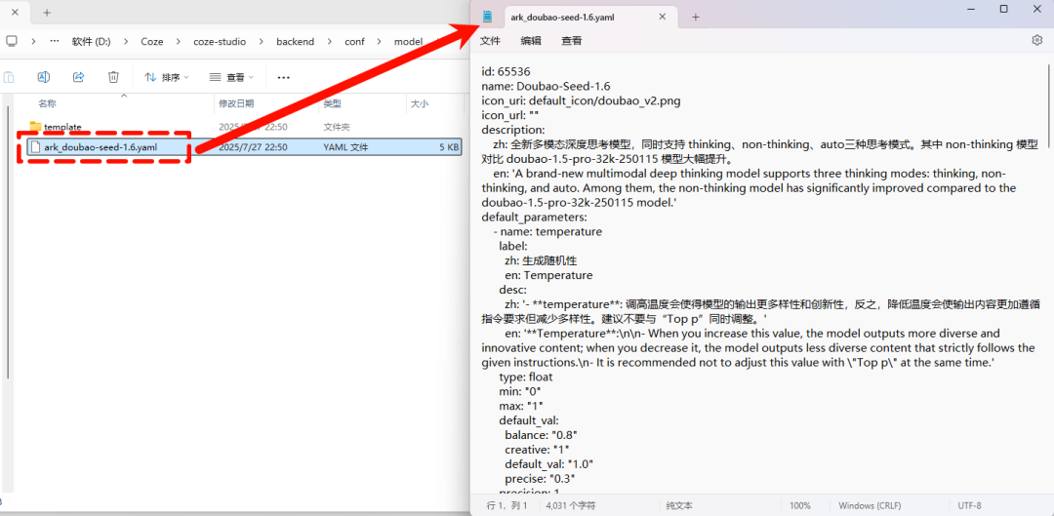
Task: Go to coze-studio folder in breadcrumb
Action: [219, 41]
